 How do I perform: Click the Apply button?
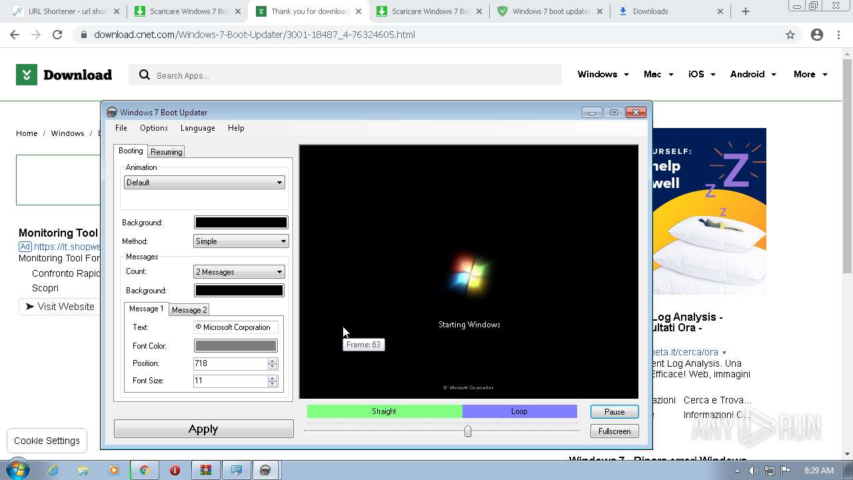(x=203, y=429)
